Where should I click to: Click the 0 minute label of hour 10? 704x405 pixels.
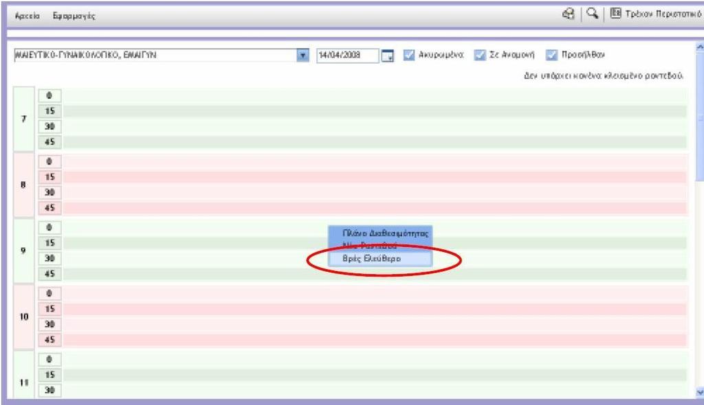point(49,293)
